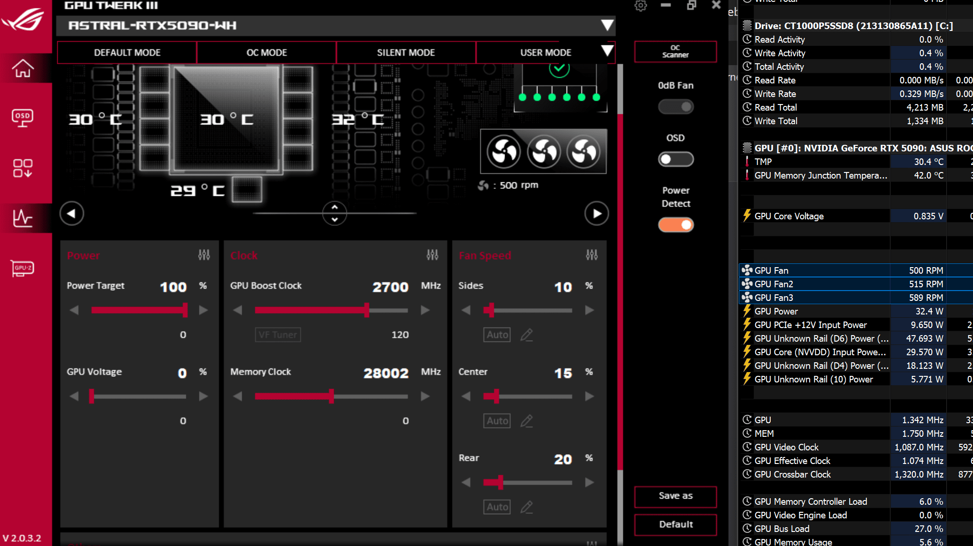Click the Save as button

(x=675, y=496)
